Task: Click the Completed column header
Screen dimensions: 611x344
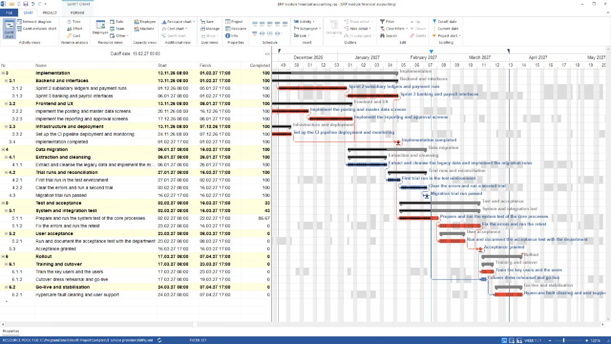Action: pos(256,65)
